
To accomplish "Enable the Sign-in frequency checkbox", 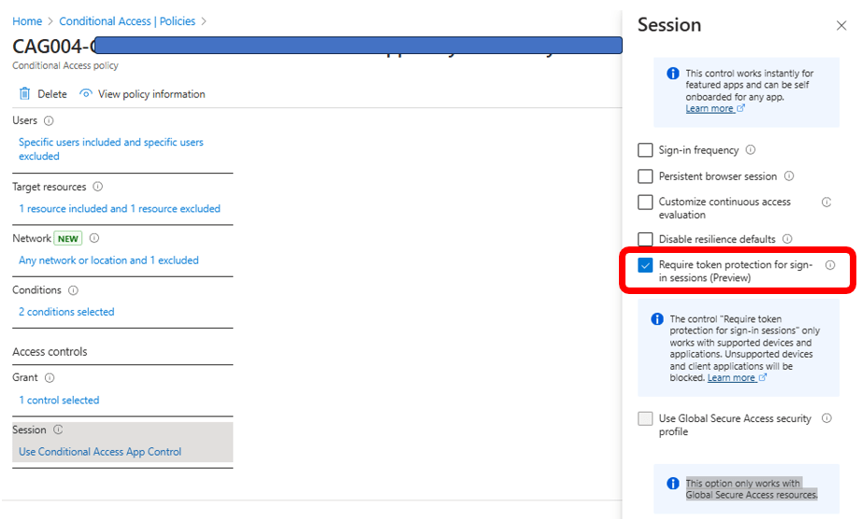I will (645, 150).
